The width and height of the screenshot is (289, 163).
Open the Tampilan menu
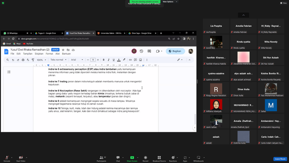pos(28,54)
